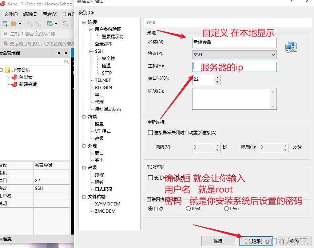Click the network computers icon beside name field
The image size is (314, 248).
click(291, 47)
